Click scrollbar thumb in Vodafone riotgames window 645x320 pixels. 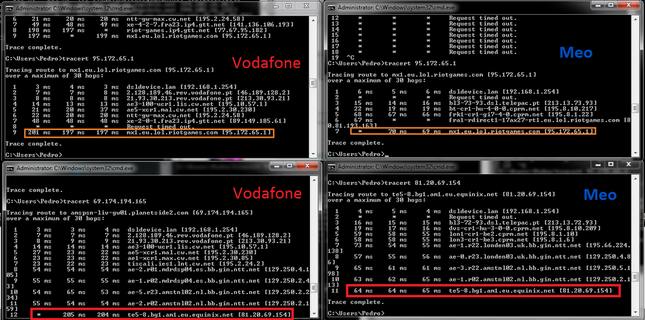point(313,83)
